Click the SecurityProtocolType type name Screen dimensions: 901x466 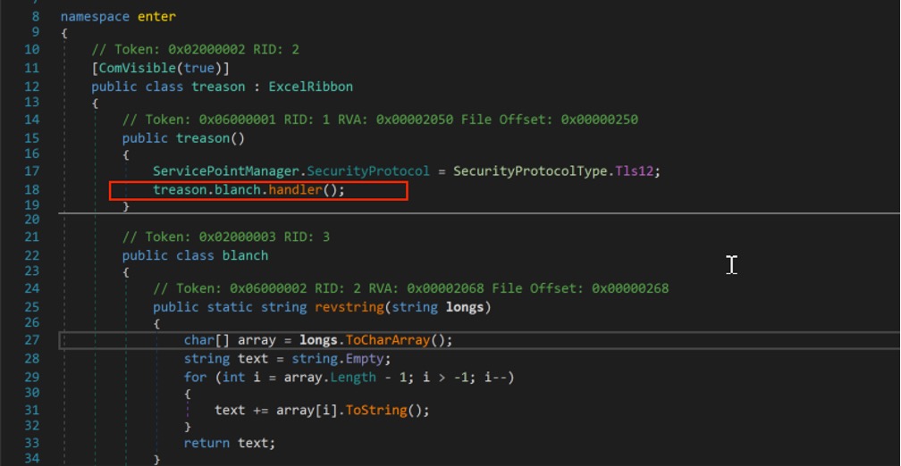coord(530,171)
